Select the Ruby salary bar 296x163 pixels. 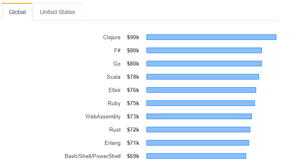[x=201, y=103]
